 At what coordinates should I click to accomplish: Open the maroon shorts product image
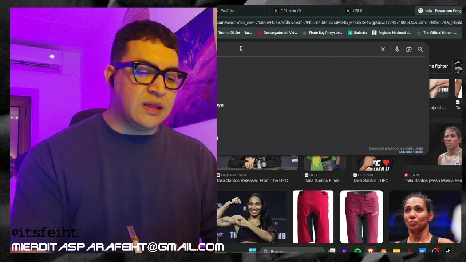coord(362,217)
